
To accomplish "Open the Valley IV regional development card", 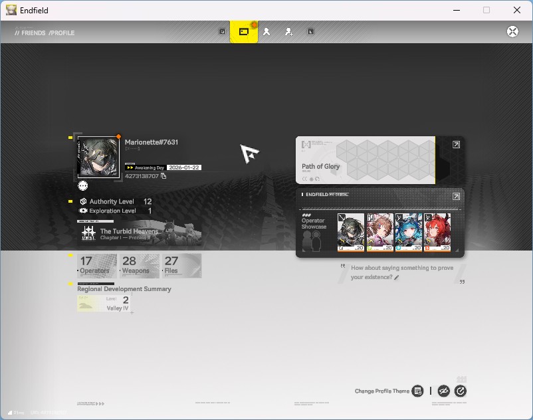I will pyautogui.click(x=103, y=303).
